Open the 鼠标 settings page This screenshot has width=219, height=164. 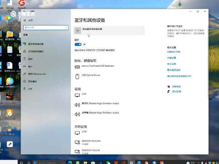point(30,59)
